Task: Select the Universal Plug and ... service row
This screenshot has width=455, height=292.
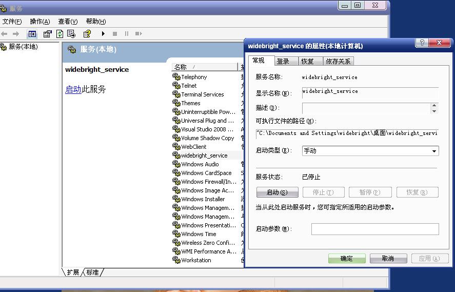Action: click(x=207, y=121)
